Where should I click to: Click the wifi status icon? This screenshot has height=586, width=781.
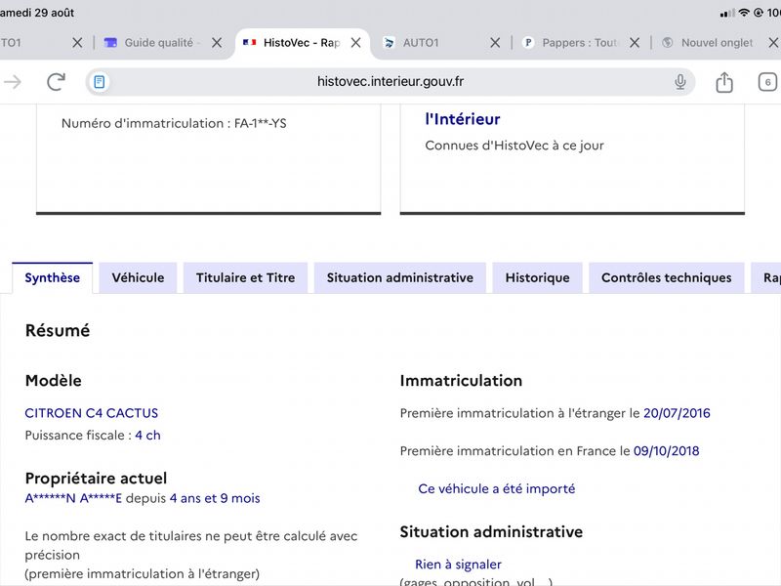pos(744,13)
